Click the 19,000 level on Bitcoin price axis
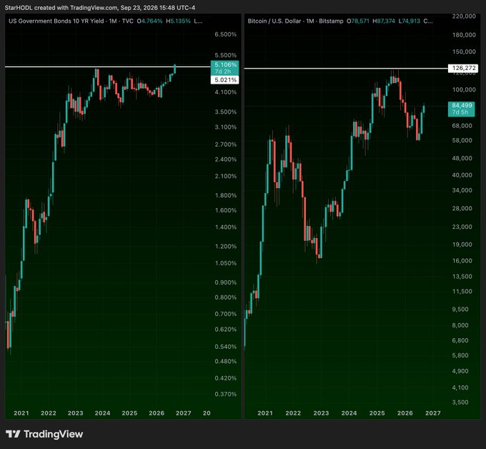The width and height of the screenshot is (486, 449). [x=462, y=245]
